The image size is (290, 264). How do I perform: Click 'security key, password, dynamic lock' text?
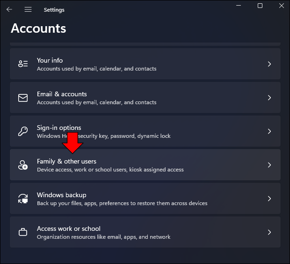[x=124, y=136]
